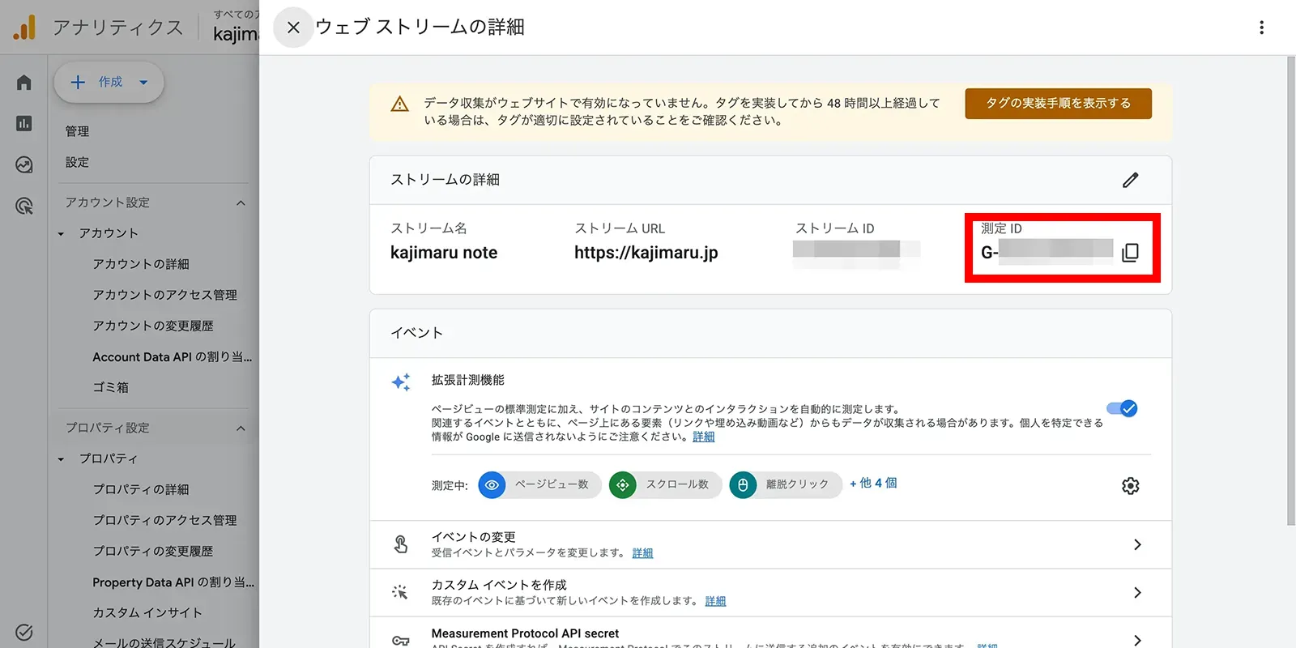Copy the measurement ID with copy icon
This screenshot has height=648, width=1296.
coord(1130,253)
